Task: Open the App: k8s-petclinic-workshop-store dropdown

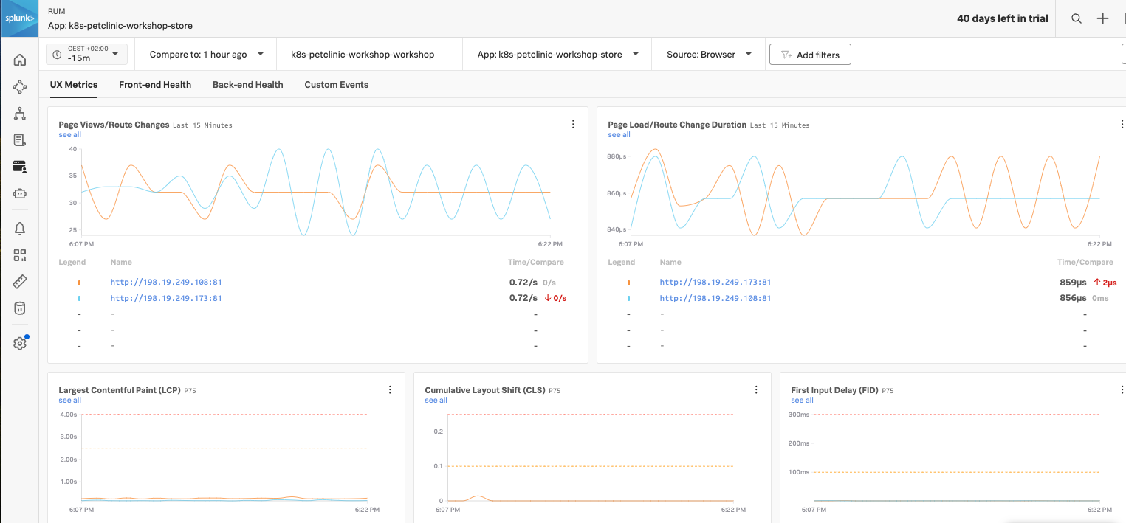Action: pos(557,55)
